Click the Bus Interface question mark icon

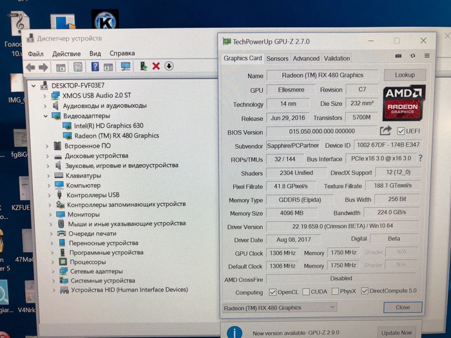pyautogui.click(x=420, y=158)
